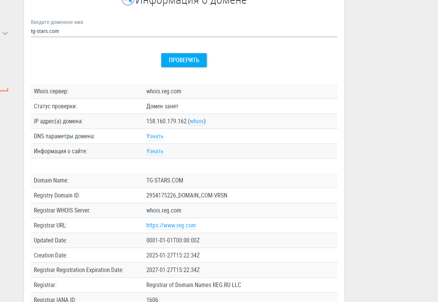Click the Registrar of Domain Names REG.RU LLC text
This screenshot has height=302, width=438.
click(x=193, y=285)
